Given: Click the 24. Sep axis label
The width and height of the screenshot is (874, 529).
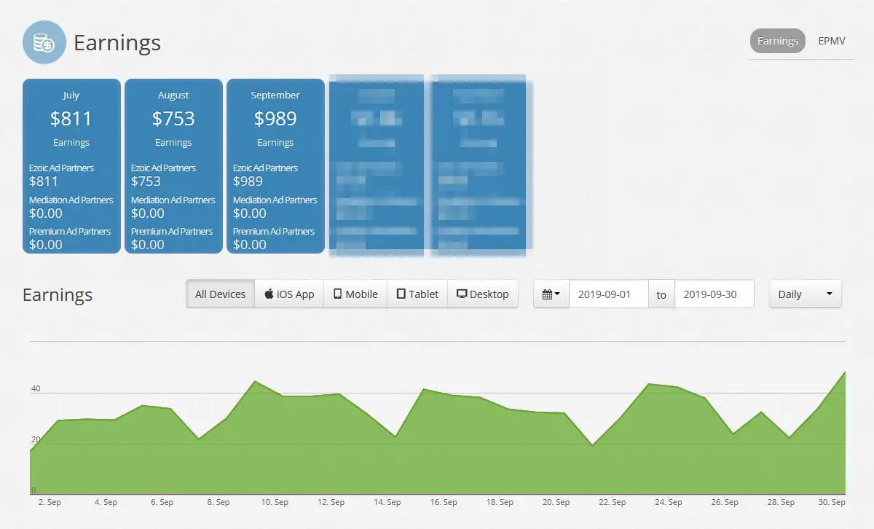Looking at the screenshot, I should pyautogui.click(x=669, y=502).
